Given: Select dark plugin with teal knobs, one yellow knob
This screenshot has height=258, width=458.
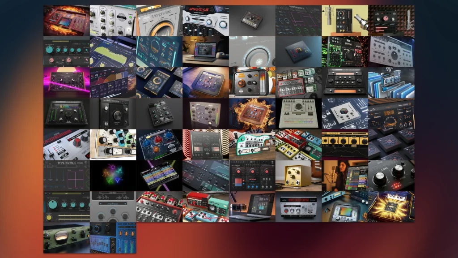Looking at the screenshot, I should [67, 206].
